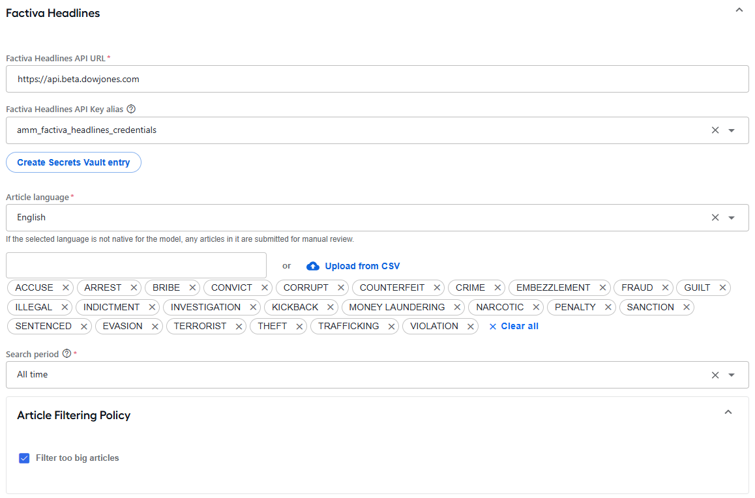Focus the keyword entry input box
Image resolution: width=755 pixels, height=498 pixels.
136,265
